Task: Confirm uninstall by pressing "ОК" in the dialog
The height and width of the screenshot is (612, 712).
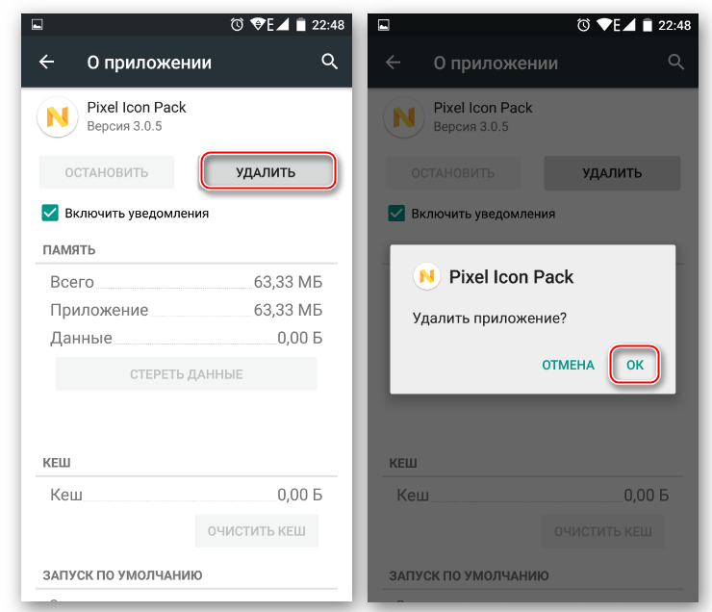Action: [x=635, y=366]
